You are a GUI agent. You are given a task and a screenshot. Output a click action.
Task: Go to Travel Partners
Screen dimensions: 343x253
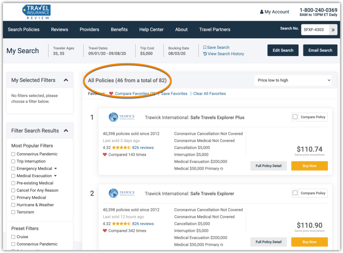click(x=215, y=29)
